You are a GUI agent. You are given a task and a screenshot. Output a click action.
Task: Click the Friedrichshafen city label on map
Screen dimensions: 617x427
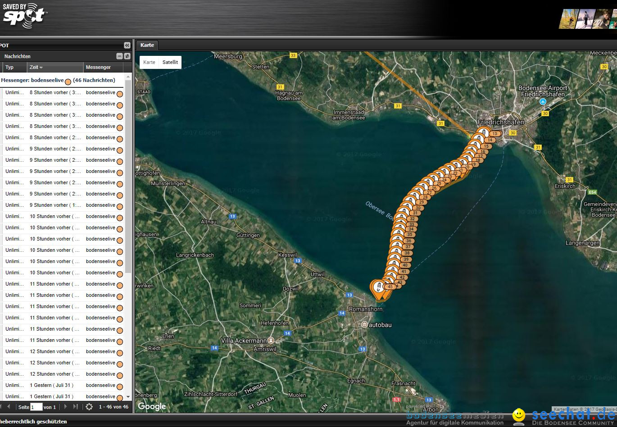[x=501, y=122]
